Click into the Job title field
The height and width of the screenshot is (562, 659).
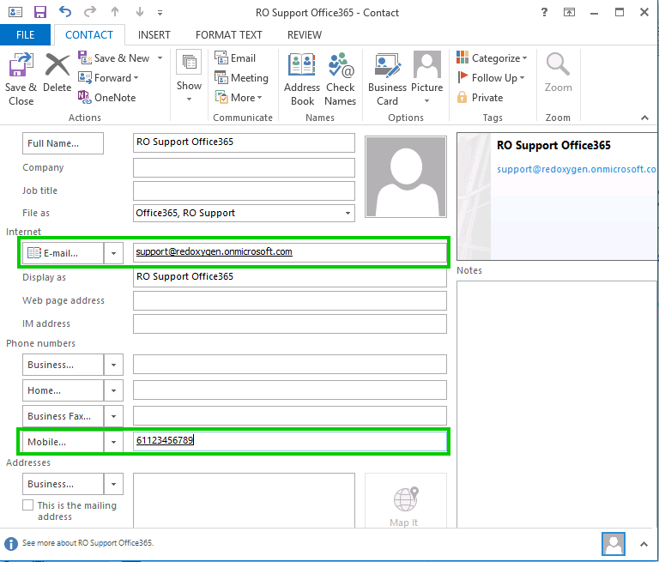coord(244,190)
